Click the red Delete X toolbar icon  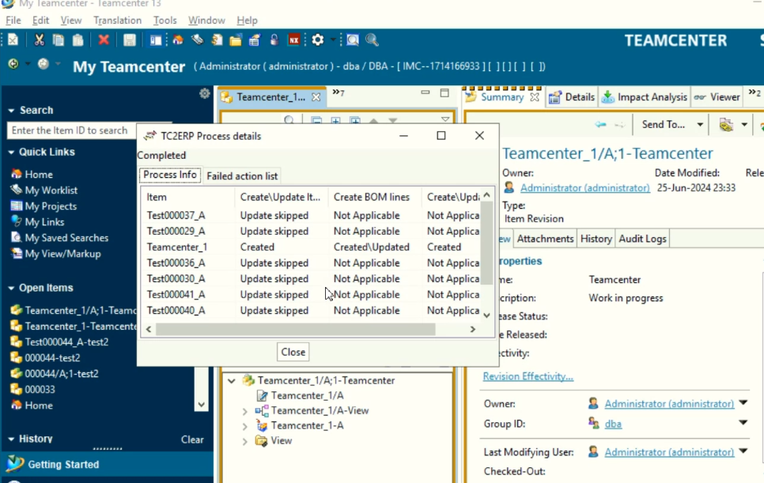(104, 40)
